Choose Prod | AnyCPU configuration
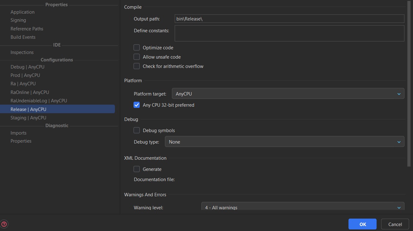 [x=25, y=75]
